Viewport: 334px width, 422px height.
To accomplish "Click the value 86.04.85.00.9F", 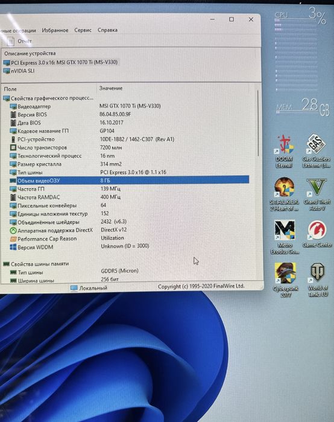I will tap(115, 114).
